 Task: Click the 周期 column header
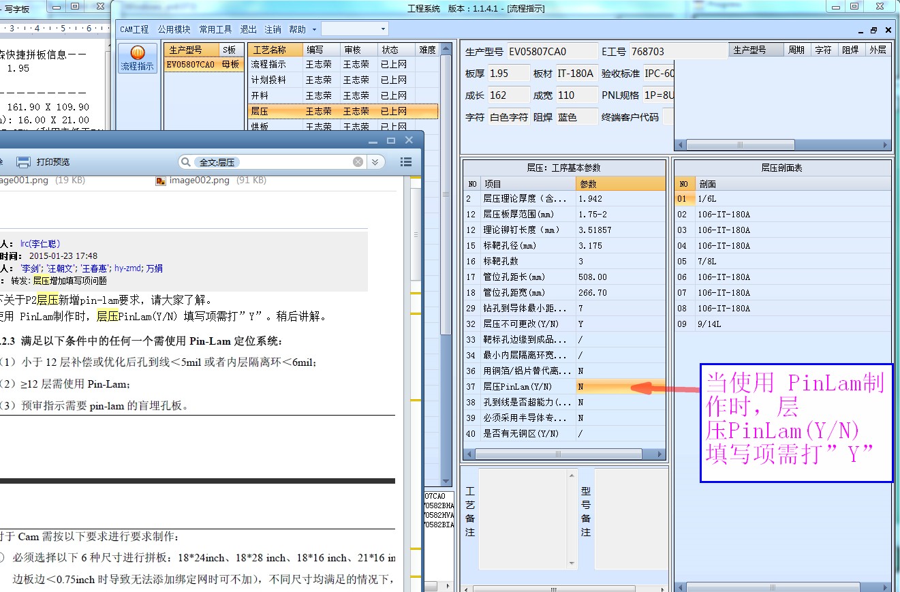(x=796, y=50)
